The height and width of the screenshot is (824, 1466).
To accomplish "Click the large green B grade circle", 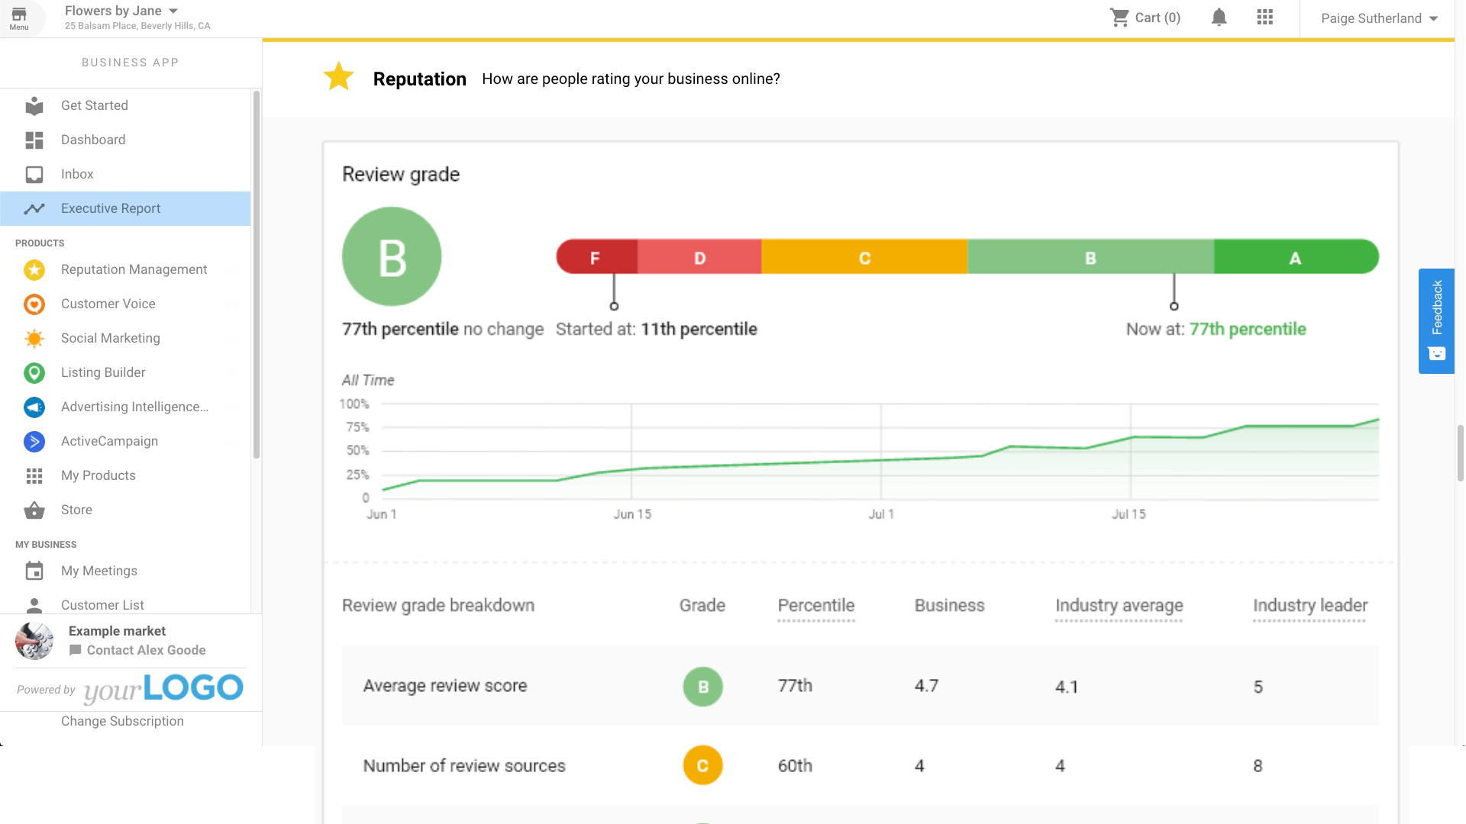I will pos(392,256).
